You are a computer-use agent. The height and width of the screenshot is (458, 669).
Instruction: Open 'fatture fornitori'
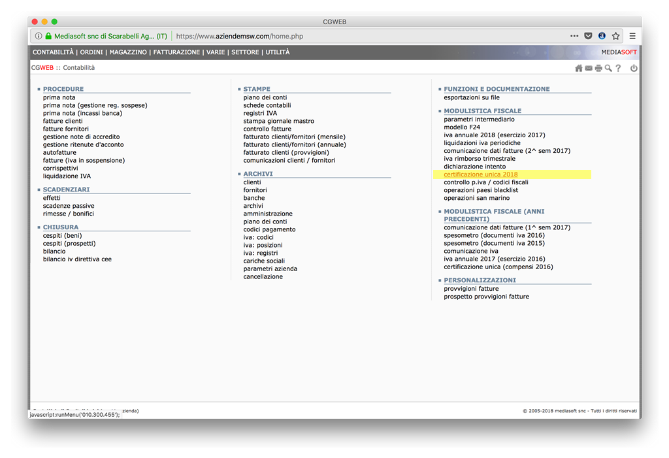(66, 129)
